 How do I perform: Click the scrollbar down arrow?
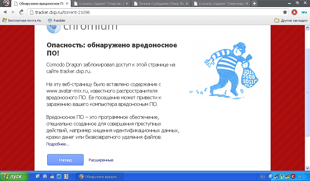[308, 168]
